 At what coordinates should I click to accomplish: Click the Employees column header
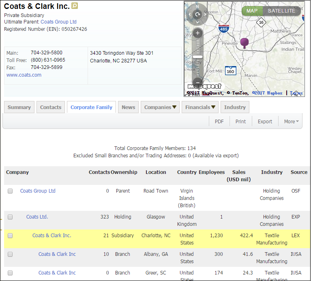coord(212,172)
